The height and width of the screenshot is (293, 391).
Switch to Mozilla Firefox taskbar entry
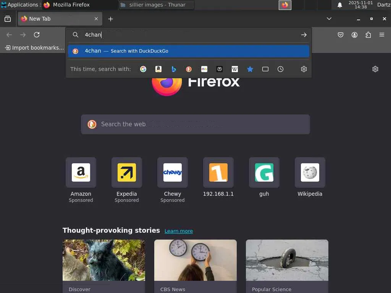click(80, 5)
